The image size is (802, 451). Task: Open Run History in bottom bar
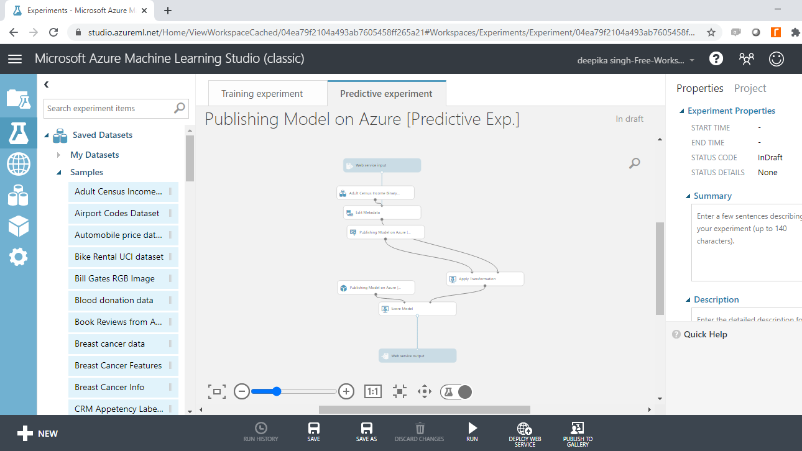pyautogui.click(x=261, y=432)
